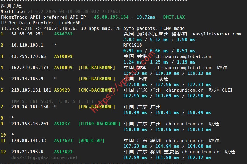Click the dns2-ftcg.gdsz.cncnet.net hostname
Viewport: 247px width, 164px height.
pyautogui.click(x=44, y=157)
